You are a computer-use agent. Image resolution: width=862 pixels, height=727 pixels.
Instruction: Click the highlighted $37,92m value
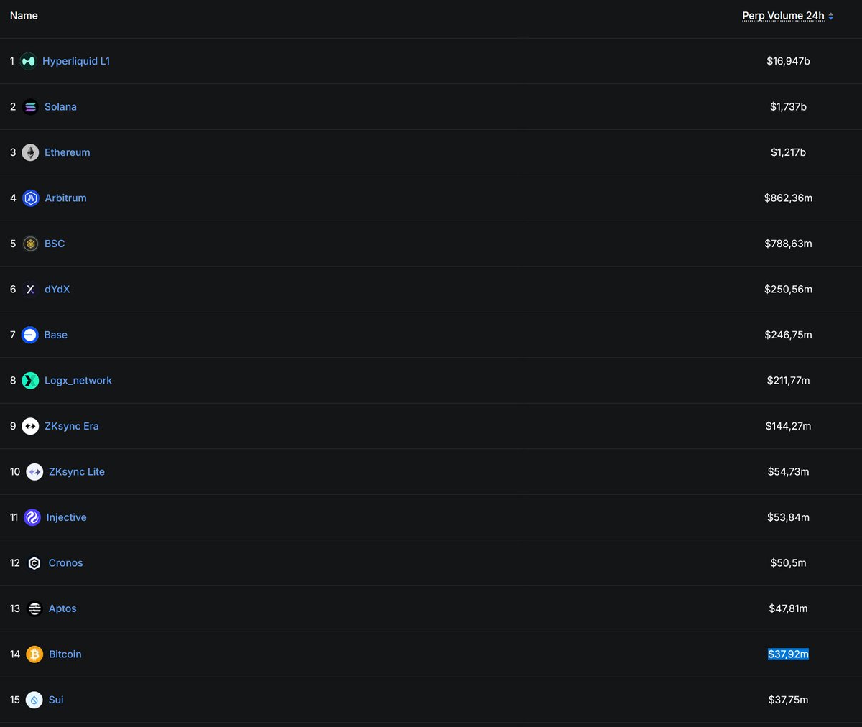click(x=788, y=654)
